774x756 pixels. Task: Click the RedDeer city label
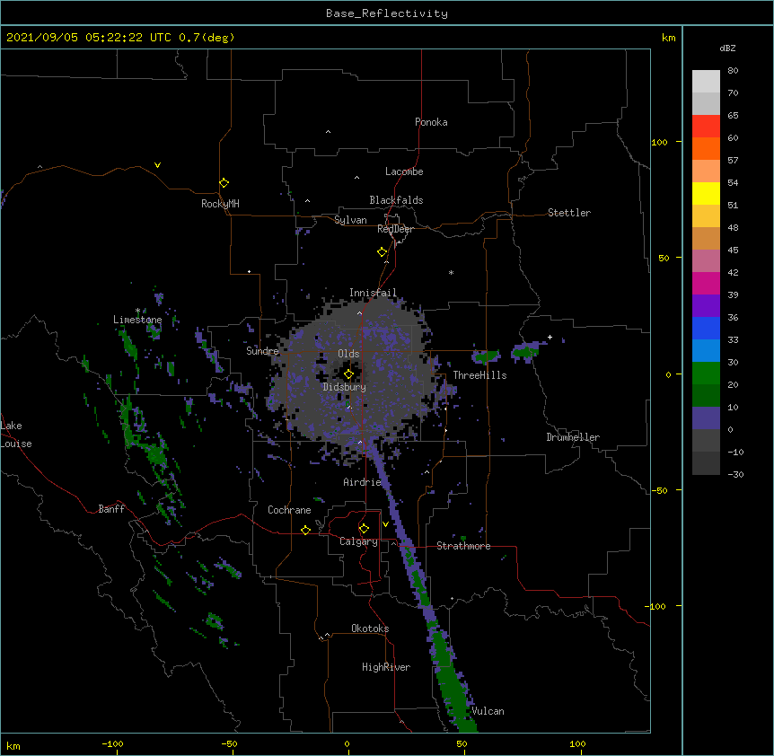(395, 229)
